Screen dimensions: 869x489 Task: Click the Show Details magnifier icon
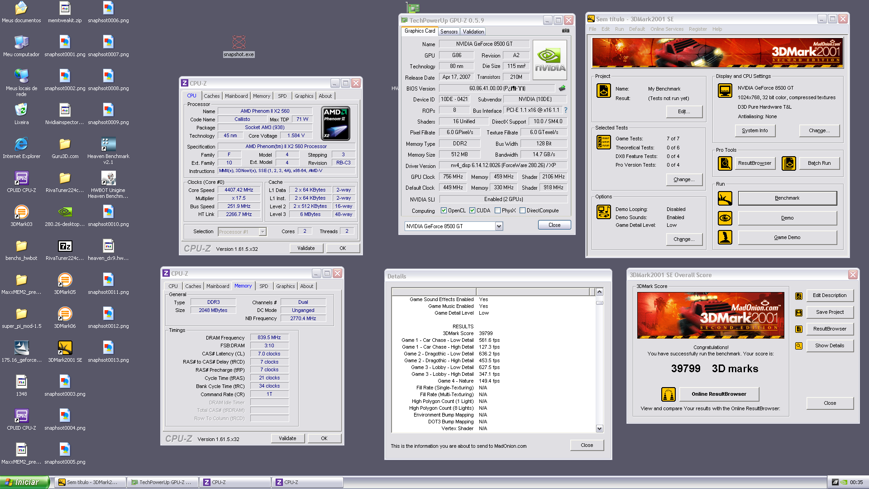[799, 346]
